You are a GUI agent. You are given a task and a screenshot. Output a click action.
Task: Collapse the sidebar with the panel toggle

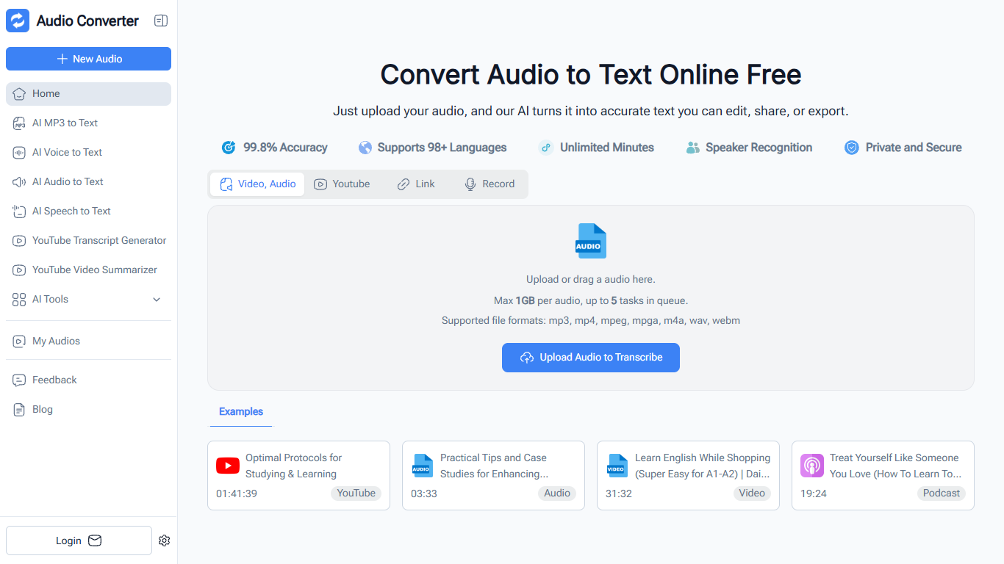click(161, 21)
